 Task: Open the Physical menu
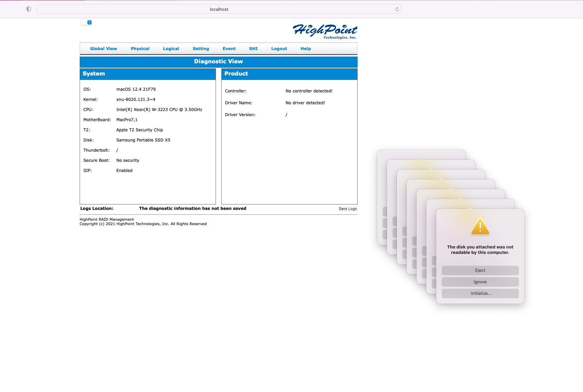140,49
